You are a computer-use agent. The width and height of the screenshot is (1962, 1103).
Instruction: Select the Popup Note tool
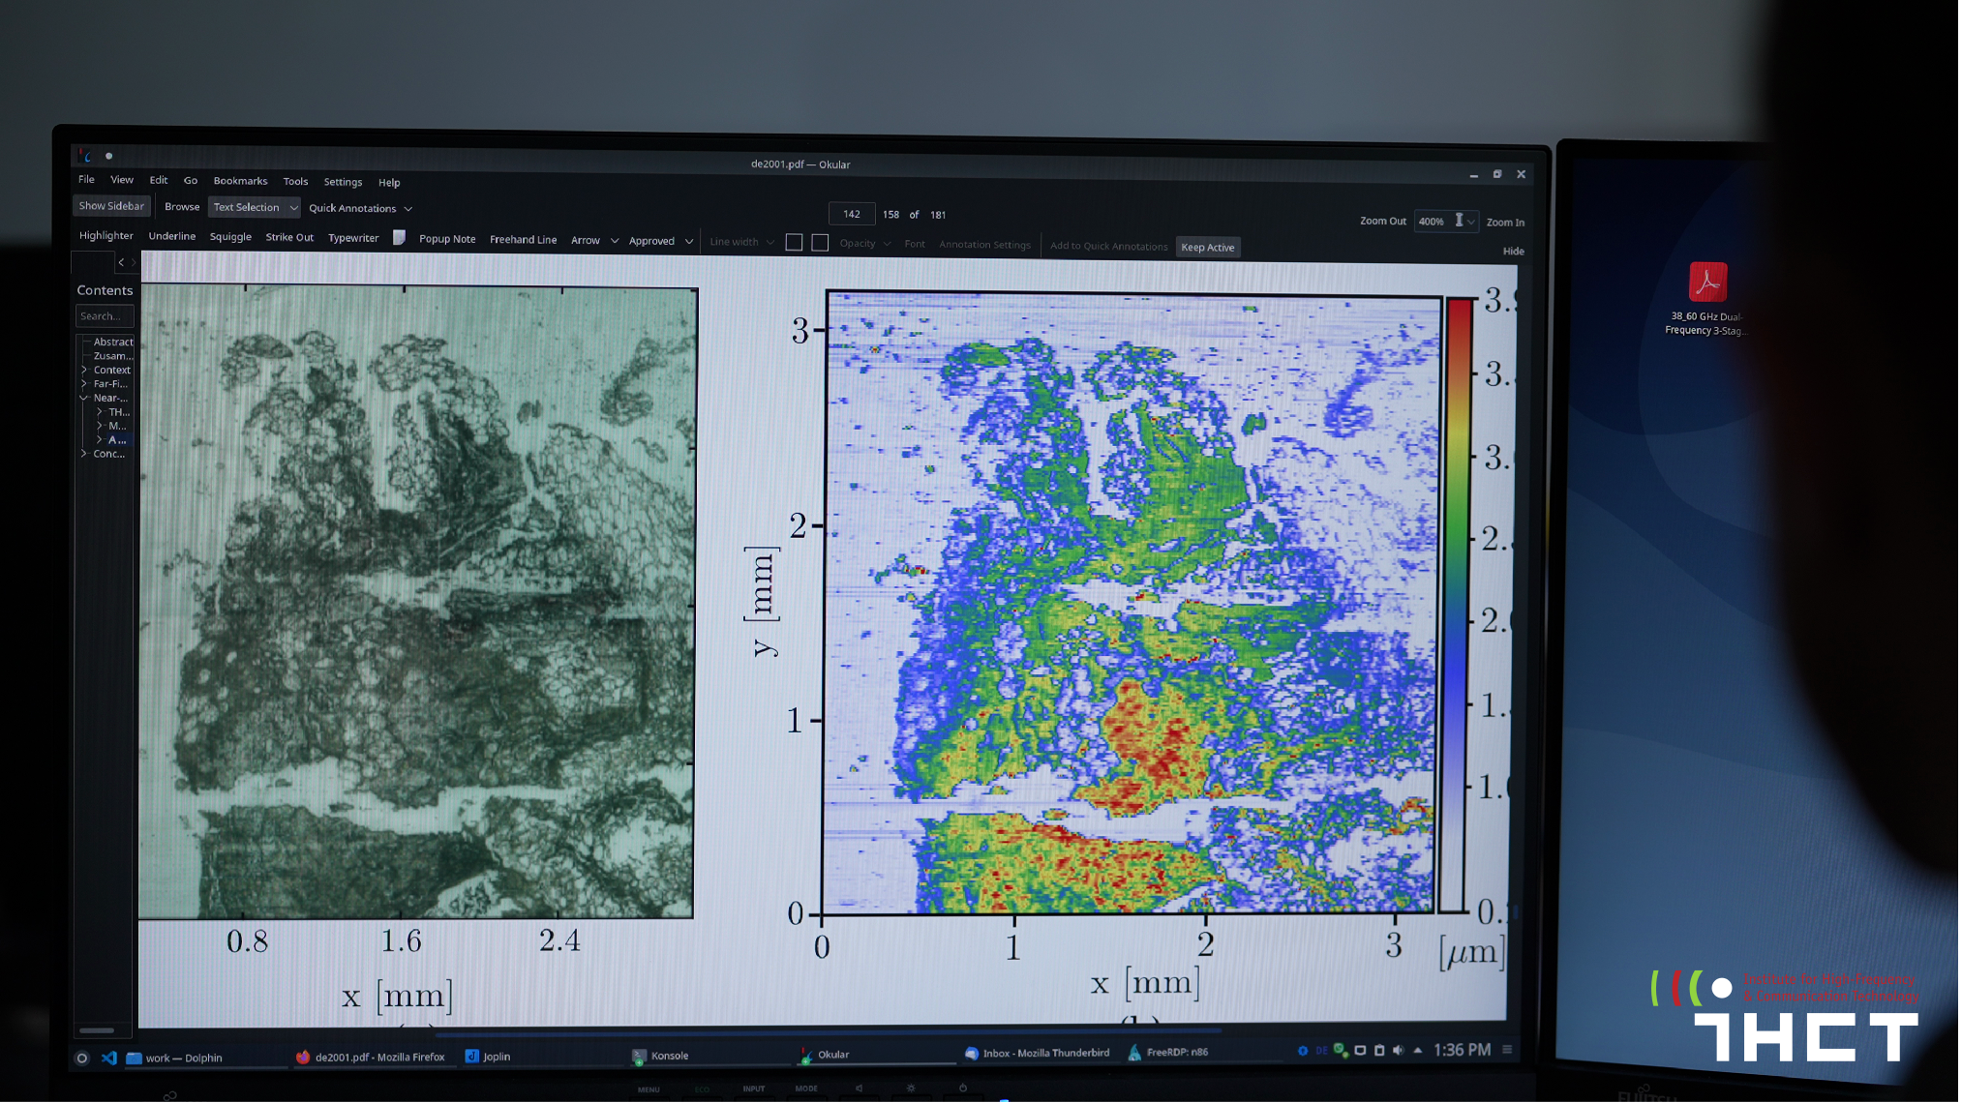pos(447,239)
